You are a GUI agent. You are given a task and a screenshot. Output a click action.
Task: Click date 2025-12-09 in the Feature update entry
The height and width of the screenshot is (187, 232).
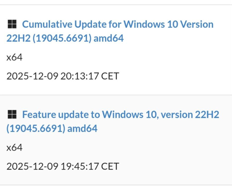[x=32, y=167]
